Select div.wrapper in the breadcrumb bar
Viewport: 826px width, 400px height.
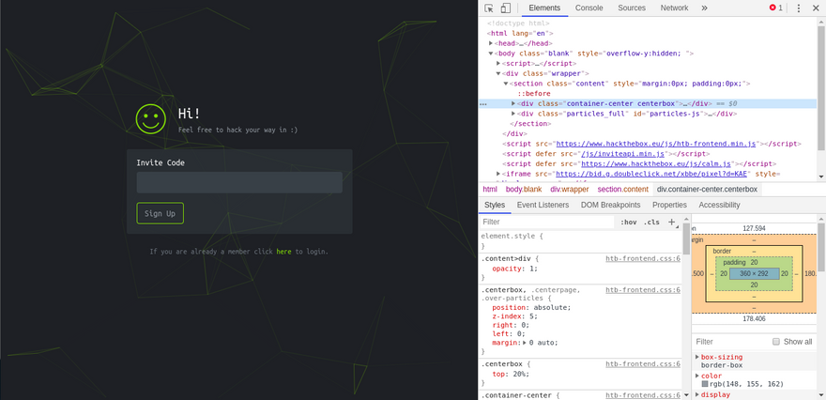pos(570,189)
